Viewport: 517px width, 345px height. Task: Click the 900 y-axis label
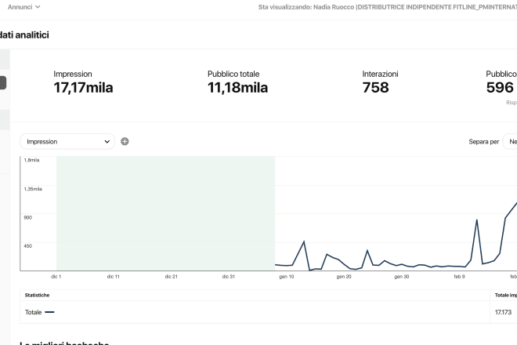click(28, 217)
